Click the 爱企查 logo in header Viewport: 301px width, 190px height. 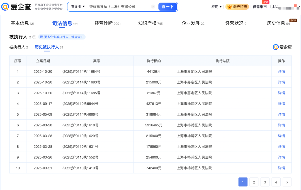click(x=16, y=7)
